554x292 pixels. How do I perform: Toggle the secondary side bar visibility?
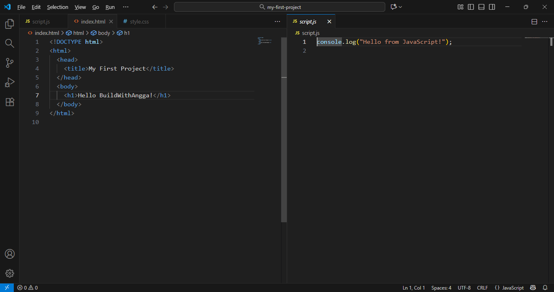492,7
